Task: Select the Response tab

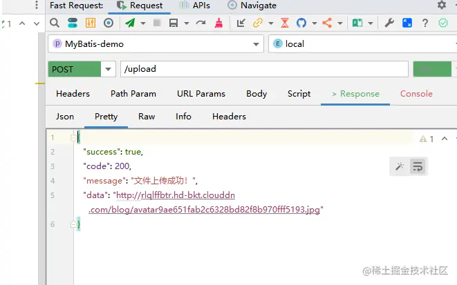Action: (x=355, y=94)
